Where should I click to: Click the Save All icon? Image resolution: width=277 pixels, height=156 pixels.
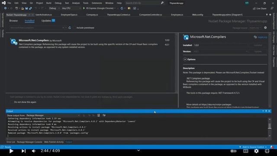[31, 8]
